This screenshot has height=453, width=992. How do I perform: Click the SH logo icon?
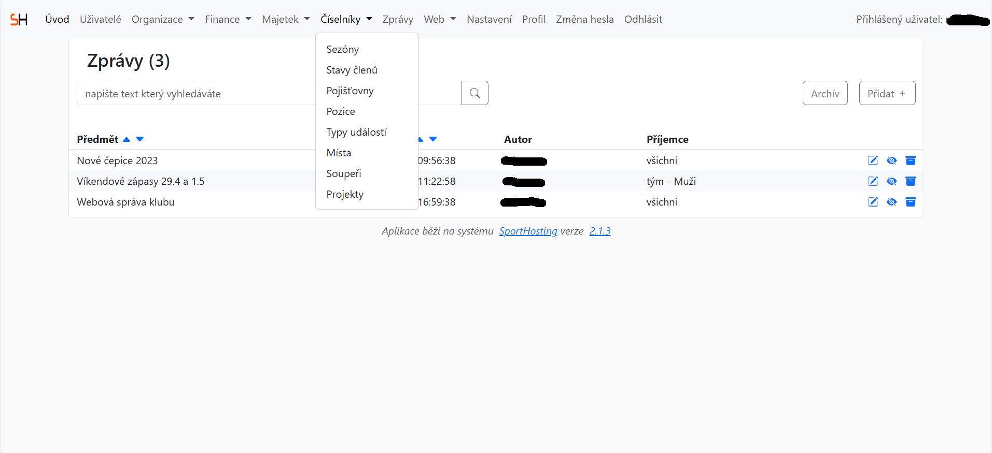point(19,20)
